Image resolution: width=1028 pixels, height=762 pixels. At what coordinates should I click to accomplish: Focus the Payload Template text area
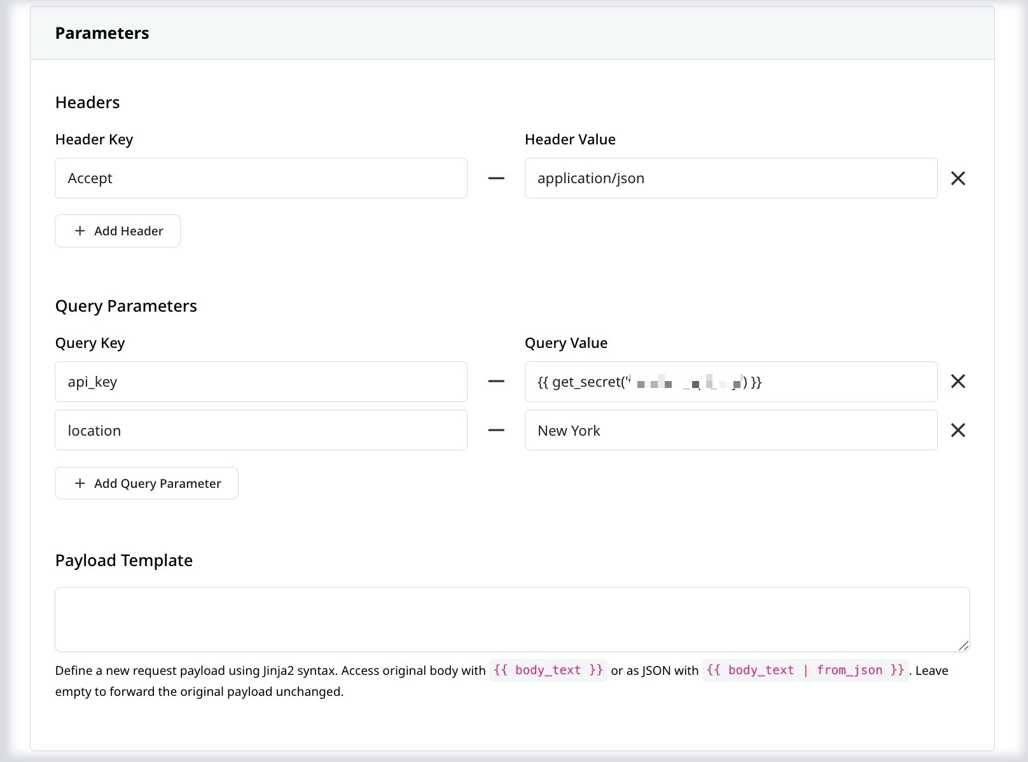511,619
